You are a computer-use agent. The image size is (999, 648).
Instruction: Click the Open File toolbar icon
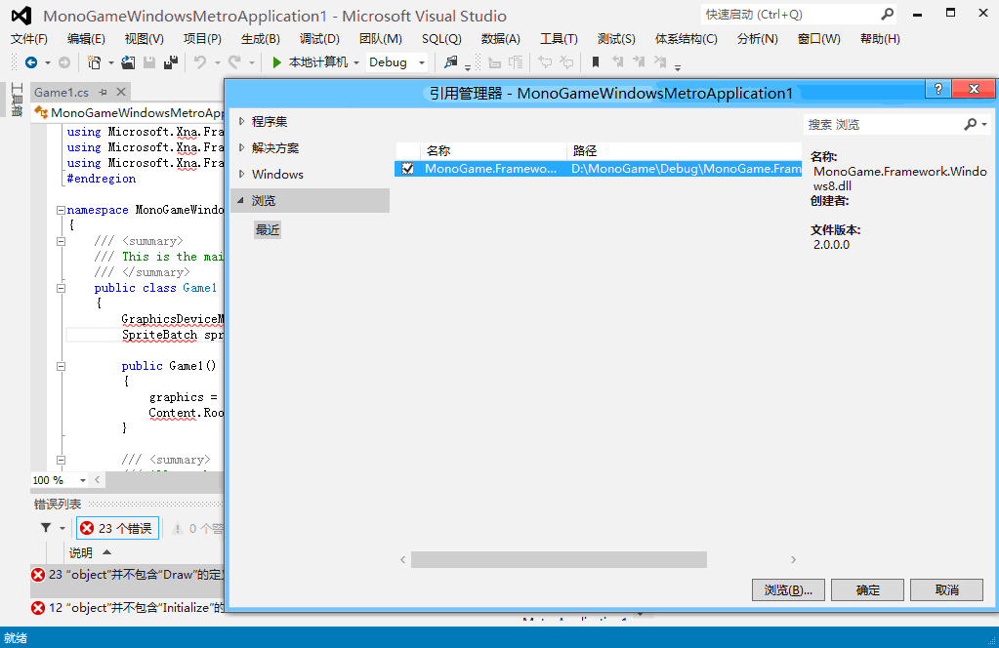pos(128,62)
